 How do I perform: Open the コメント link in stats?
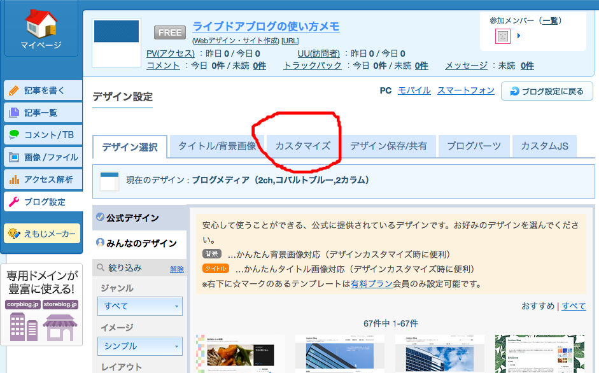click(163, 66)
